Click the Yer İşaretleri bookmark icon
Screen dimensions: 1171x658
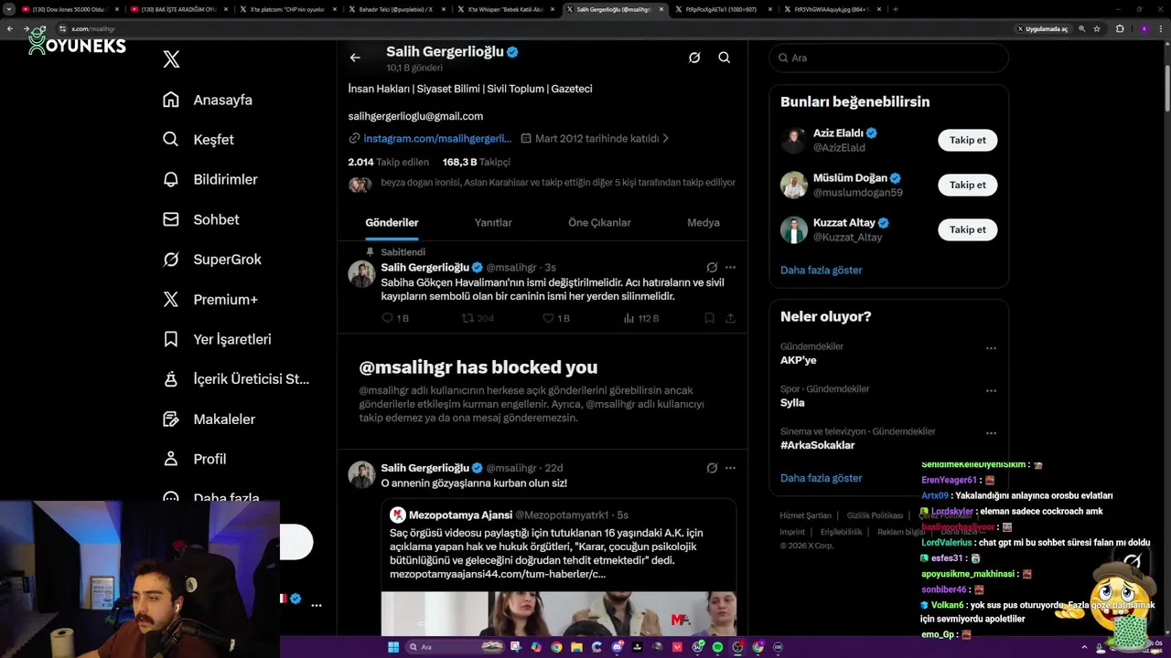(x=171, y=339)
